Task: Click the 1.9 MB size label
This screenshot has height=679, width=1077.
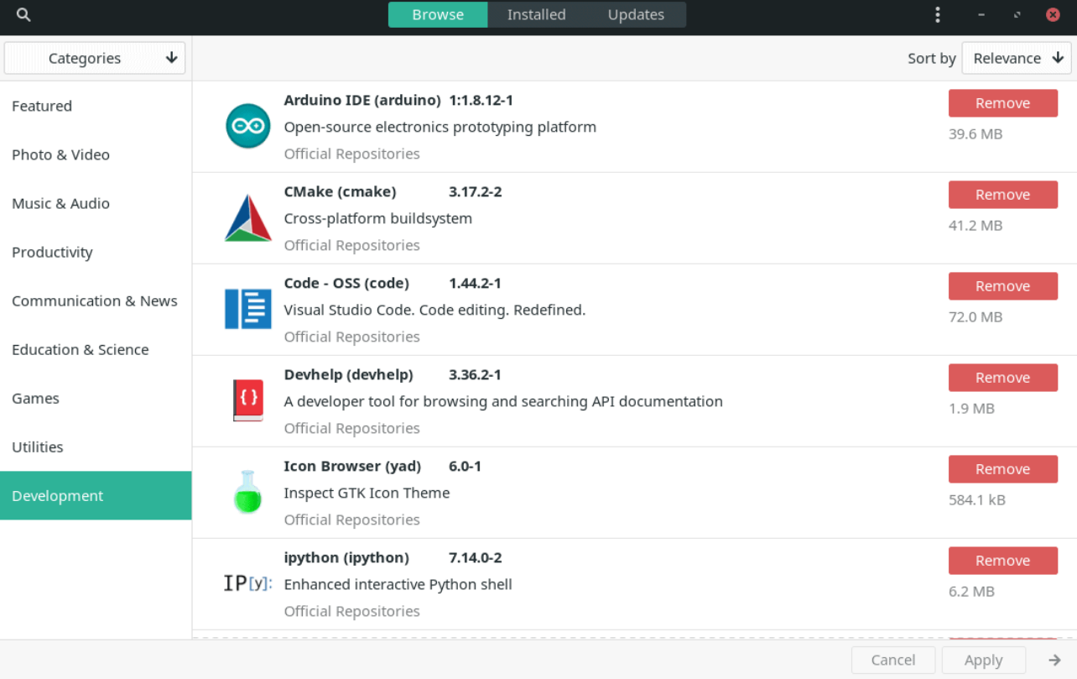Action: pos(971,408)
